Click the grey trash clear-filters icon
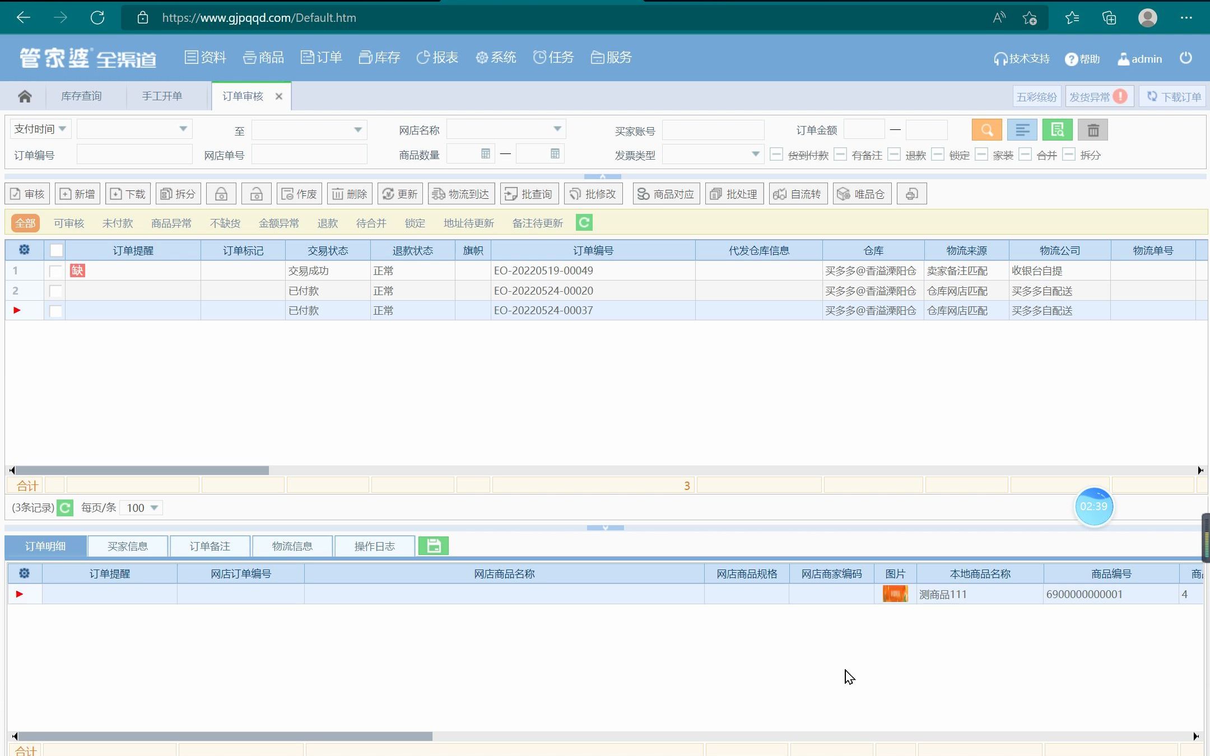Viewport: 1210px width, 756px height. click(x=1092, y=130)
